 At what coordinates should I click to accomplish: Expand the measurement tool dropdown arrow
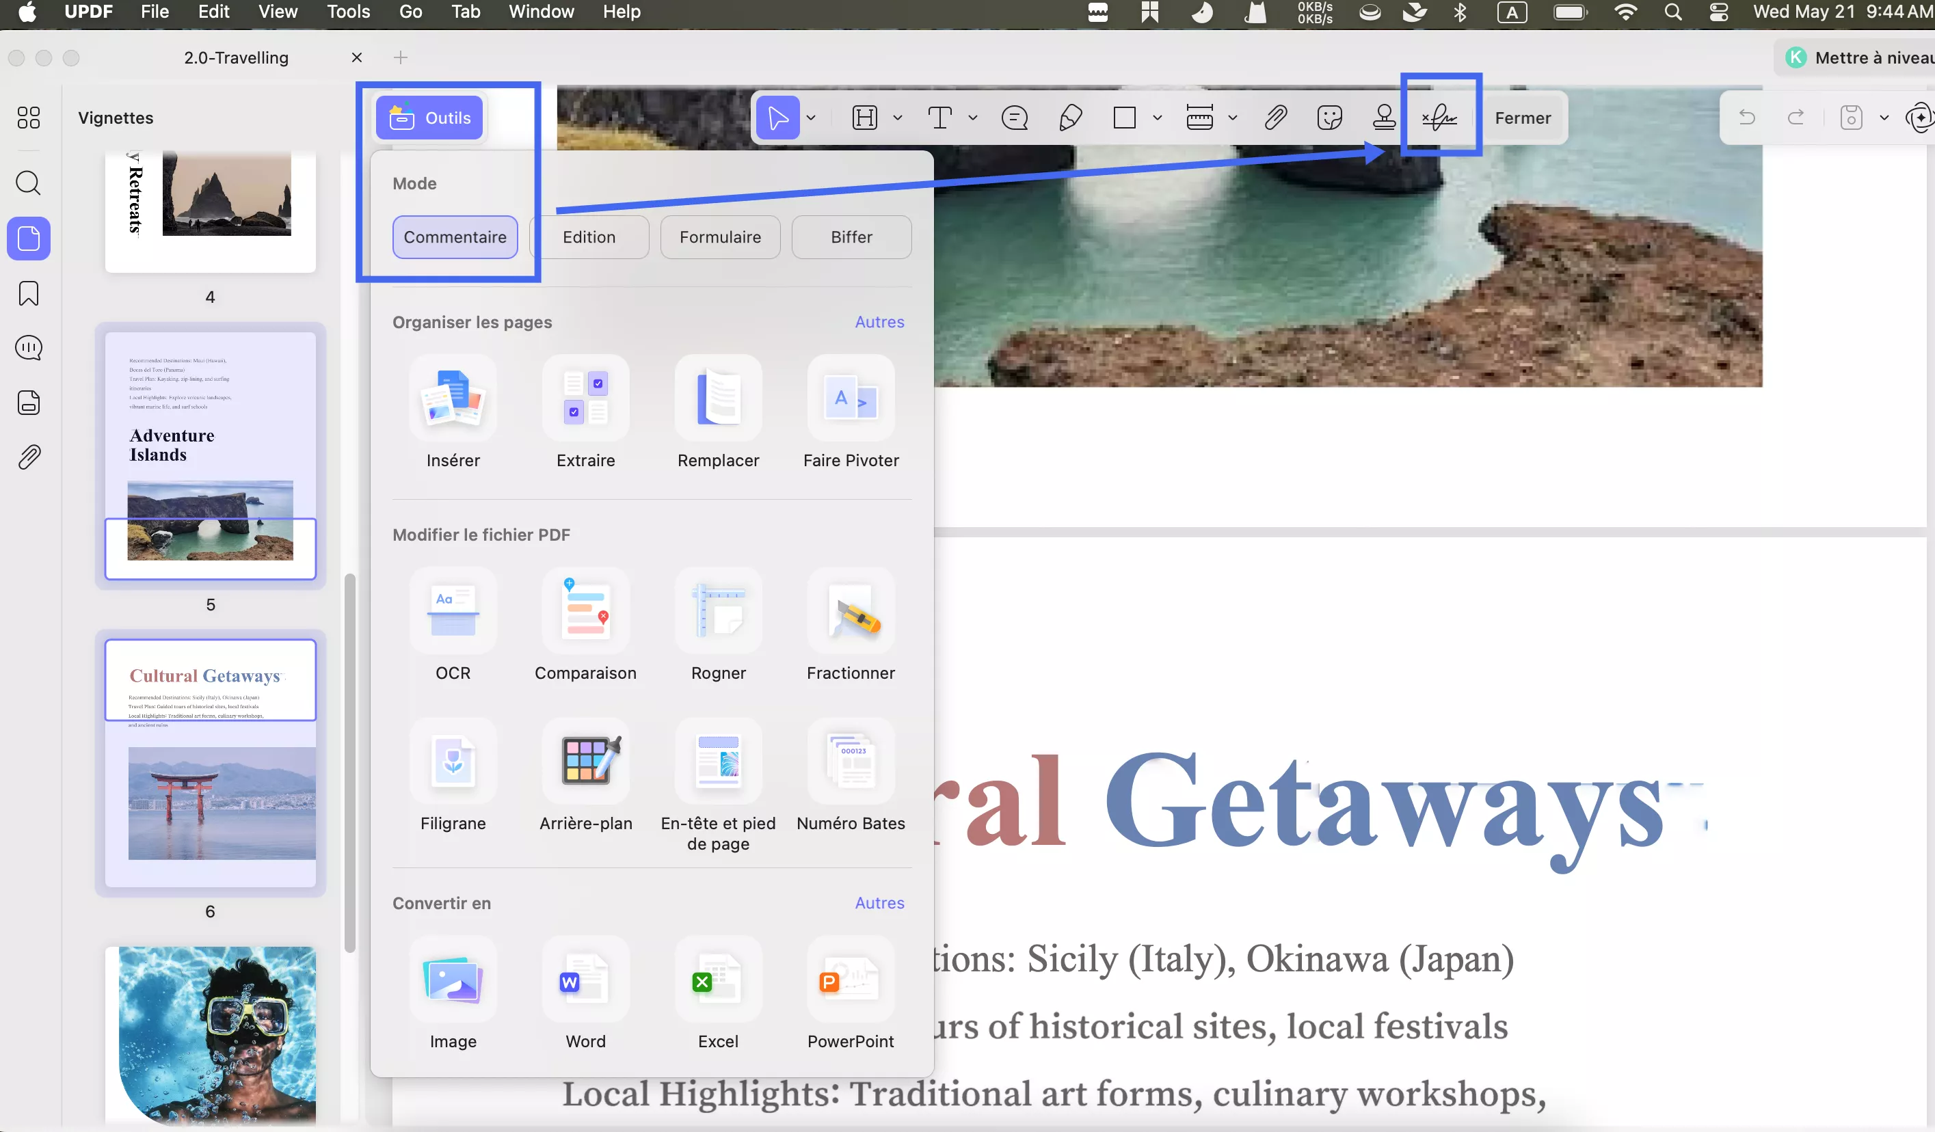pos(1232,118)
